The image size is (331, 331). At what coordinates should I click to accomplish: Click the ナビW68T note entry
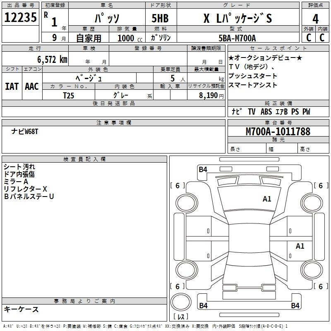point(25,131)
